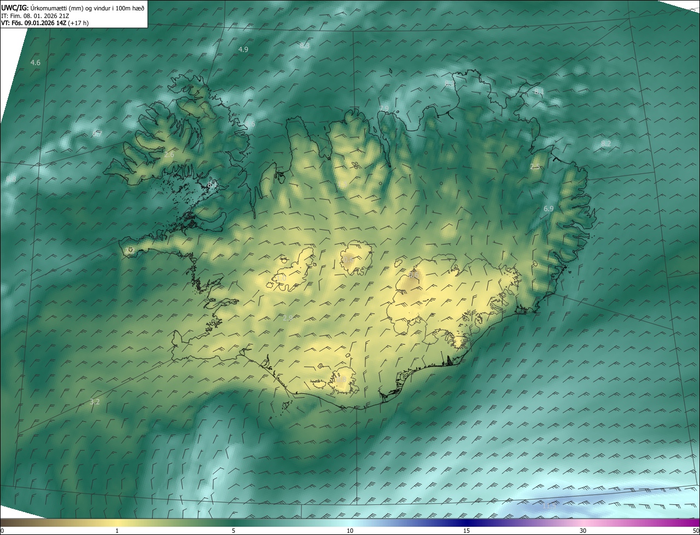The width and height of the screenshot is (700, 535).
Task: Click the dark navy color band above 15
Action: coord(466,522)
